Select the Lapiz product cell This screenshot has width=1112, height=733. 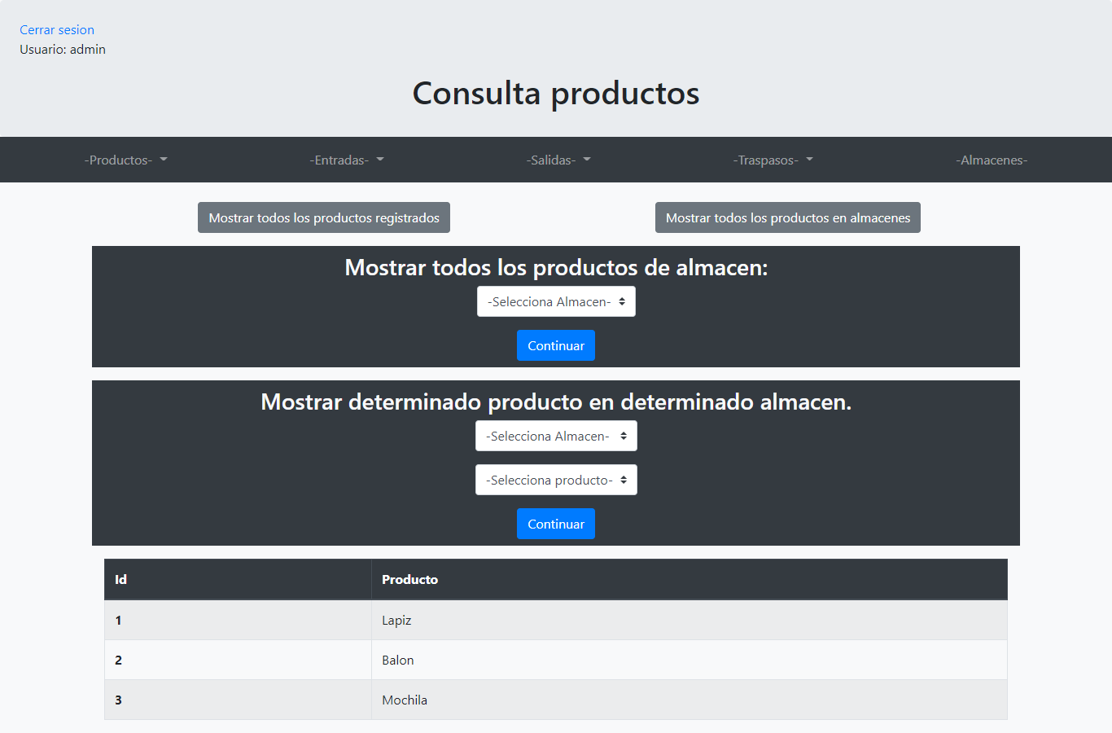(x=690, y=620)
